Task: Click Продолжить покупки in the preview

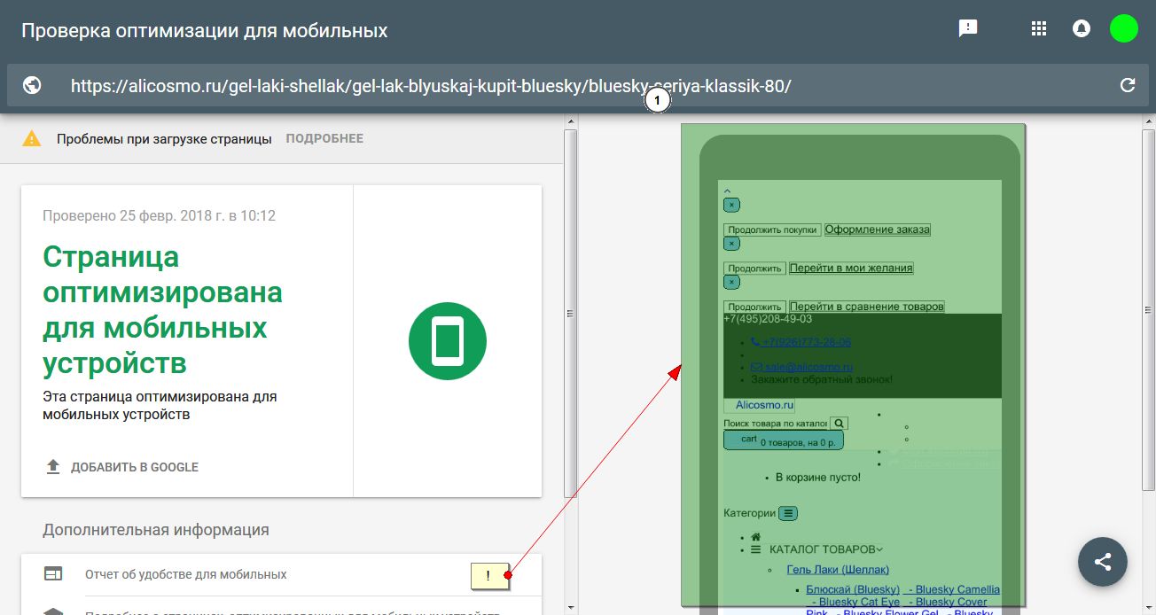Action: (772, 230)
